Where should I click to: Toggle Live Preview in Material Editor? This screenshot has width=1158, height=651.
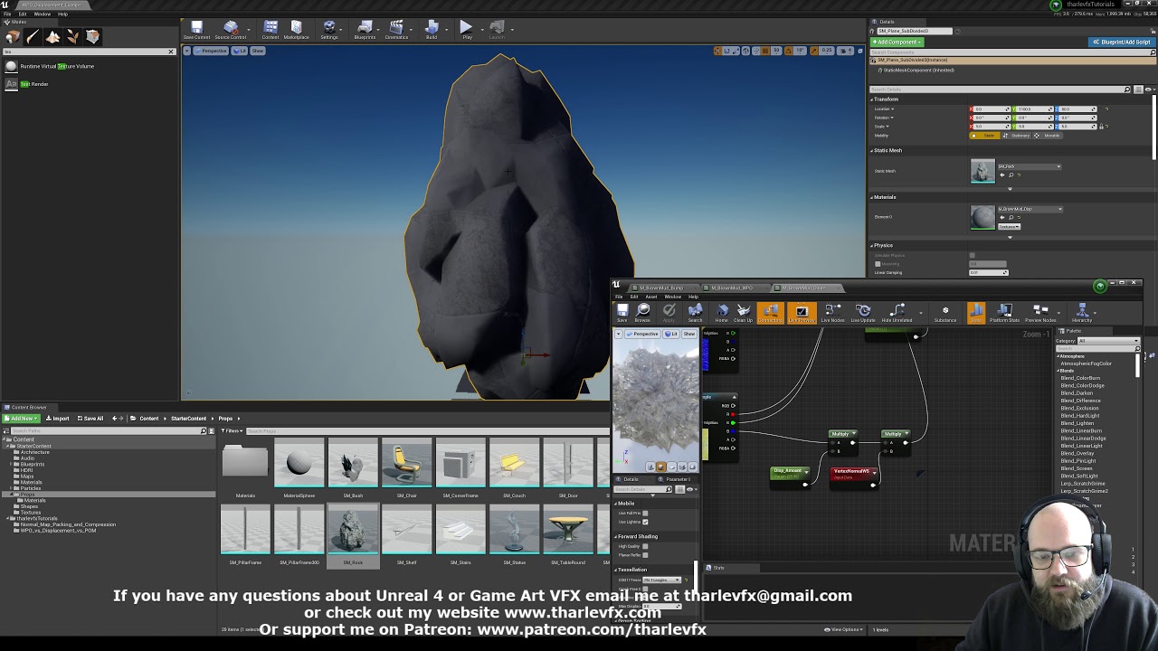tap(802, 314)
